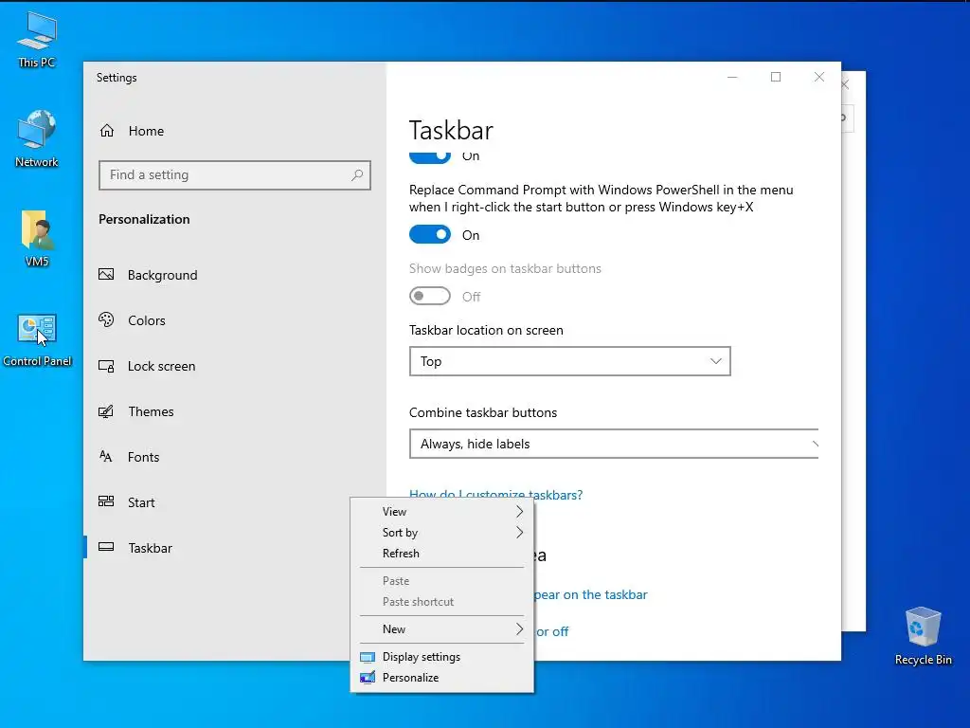Choose Paste shortcut in context menu
This screenshot has height=728, width=970.
441,602
